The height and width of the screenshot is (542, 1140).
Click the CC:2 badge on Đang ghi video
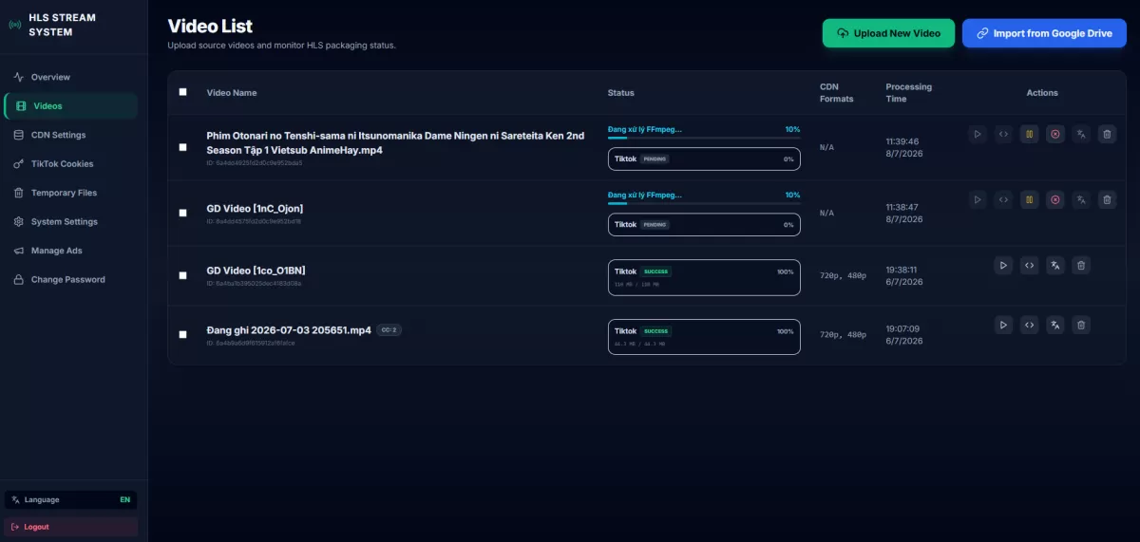tap(389, 330)
